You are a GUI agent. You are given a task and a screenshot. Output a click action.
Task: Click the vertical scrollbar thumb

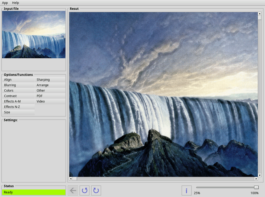click(x=260, y=18)
